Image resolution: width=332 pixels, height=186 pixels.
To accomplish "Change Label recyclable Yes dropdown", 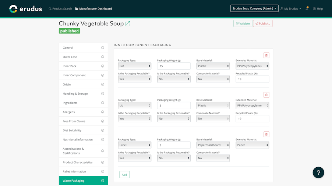I will pos(134,158).
